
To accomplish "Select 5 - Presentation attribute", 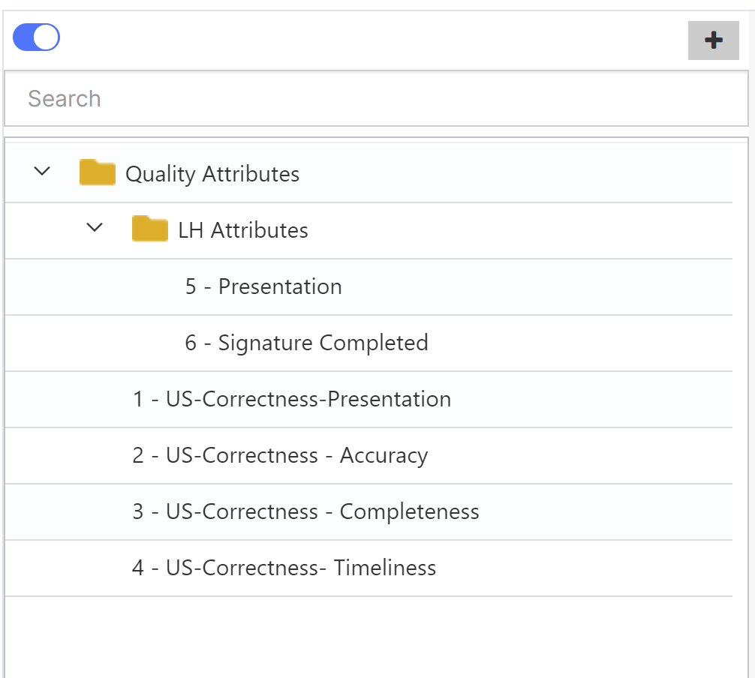I will pyautogui.click(x=263, y=286).
